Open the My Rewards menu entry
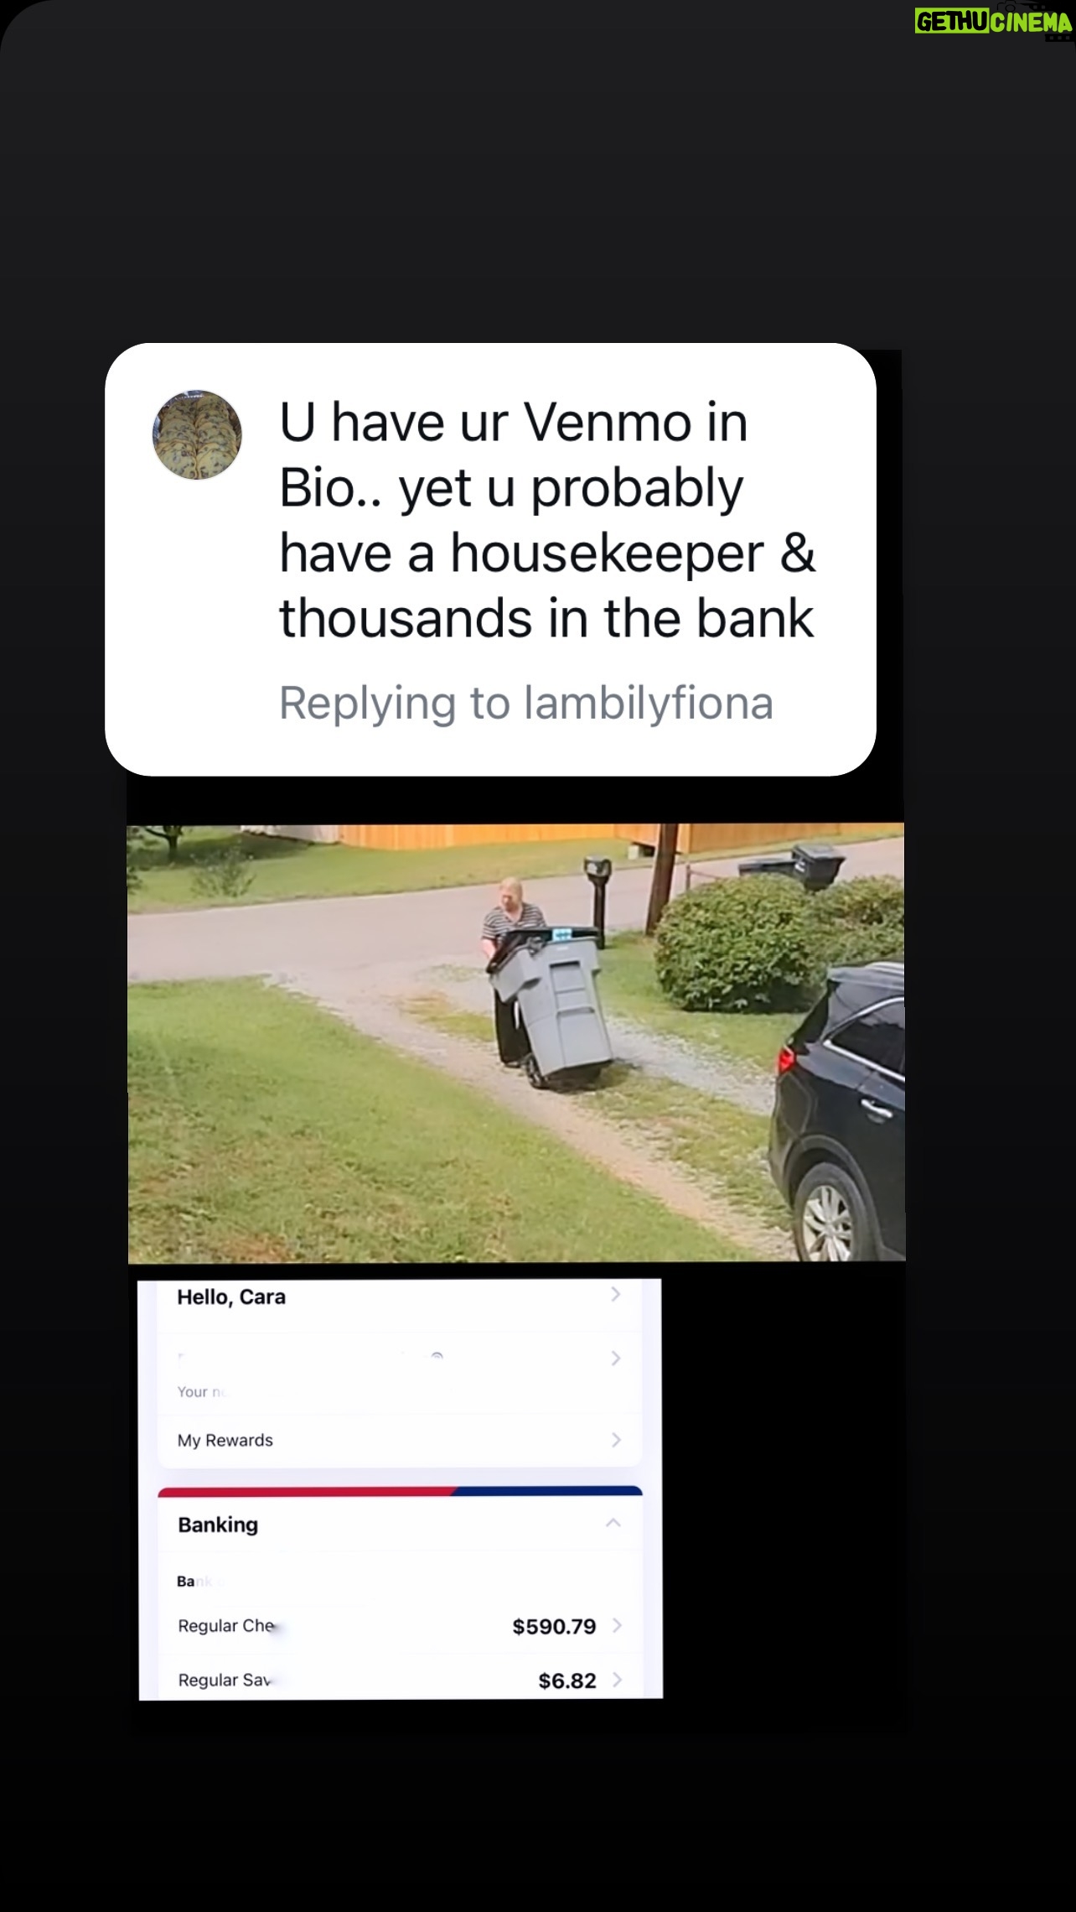 [x=400, y=1441]
